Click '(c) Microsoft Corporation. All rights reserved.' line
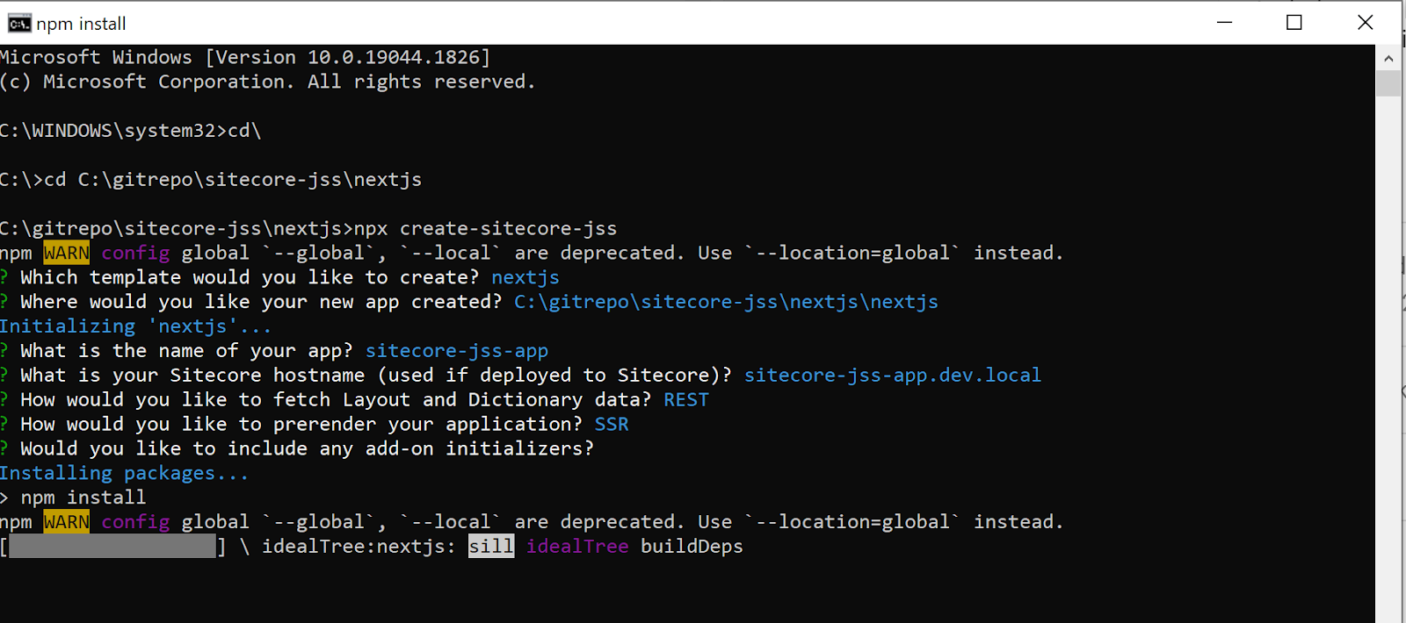Screen dimensions: 1406x623 (x=267, y=82)
